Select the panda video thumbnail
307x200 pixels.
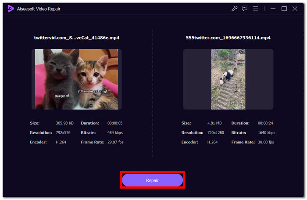point(228,79)
